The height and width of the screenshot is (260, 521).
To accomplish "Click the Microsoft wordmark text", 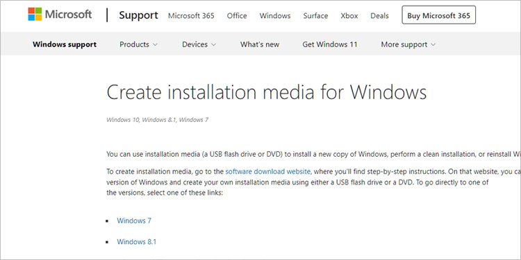I will tap(69, 15).
